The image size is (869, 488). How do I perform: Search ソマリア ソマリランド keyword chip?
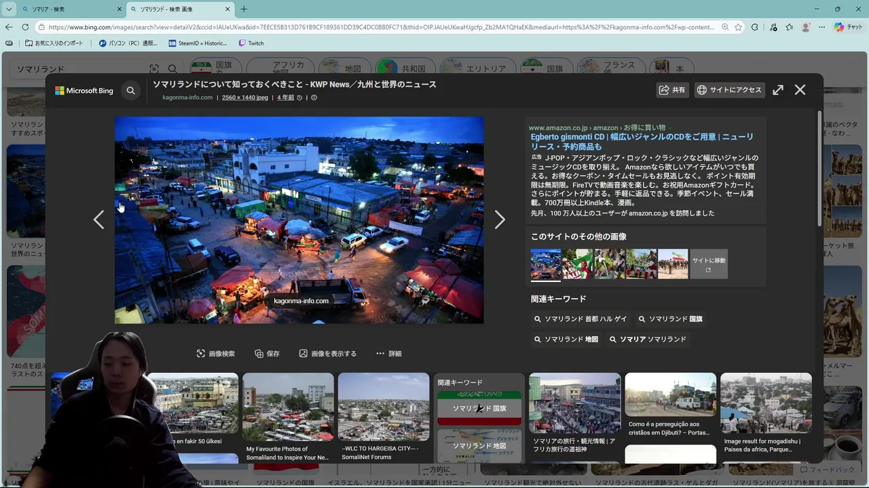pos(648,339)
